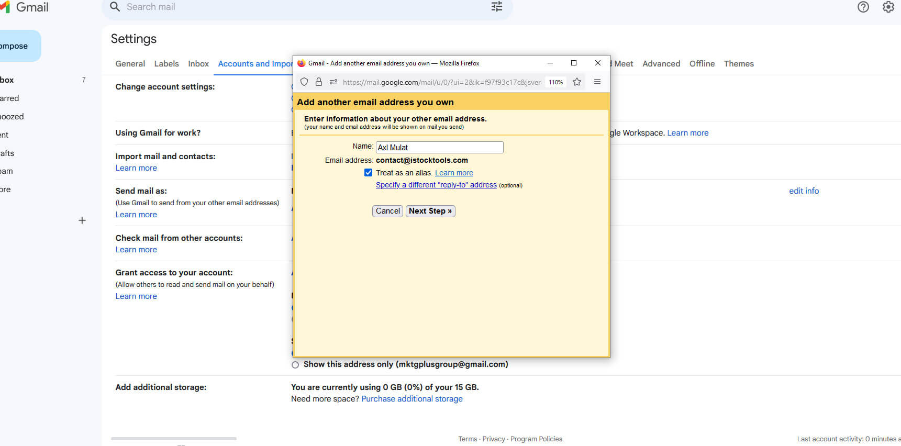This screenshot has height=446, width=901.
Task: Open Gmail support help icon
Action: (863, 7)
